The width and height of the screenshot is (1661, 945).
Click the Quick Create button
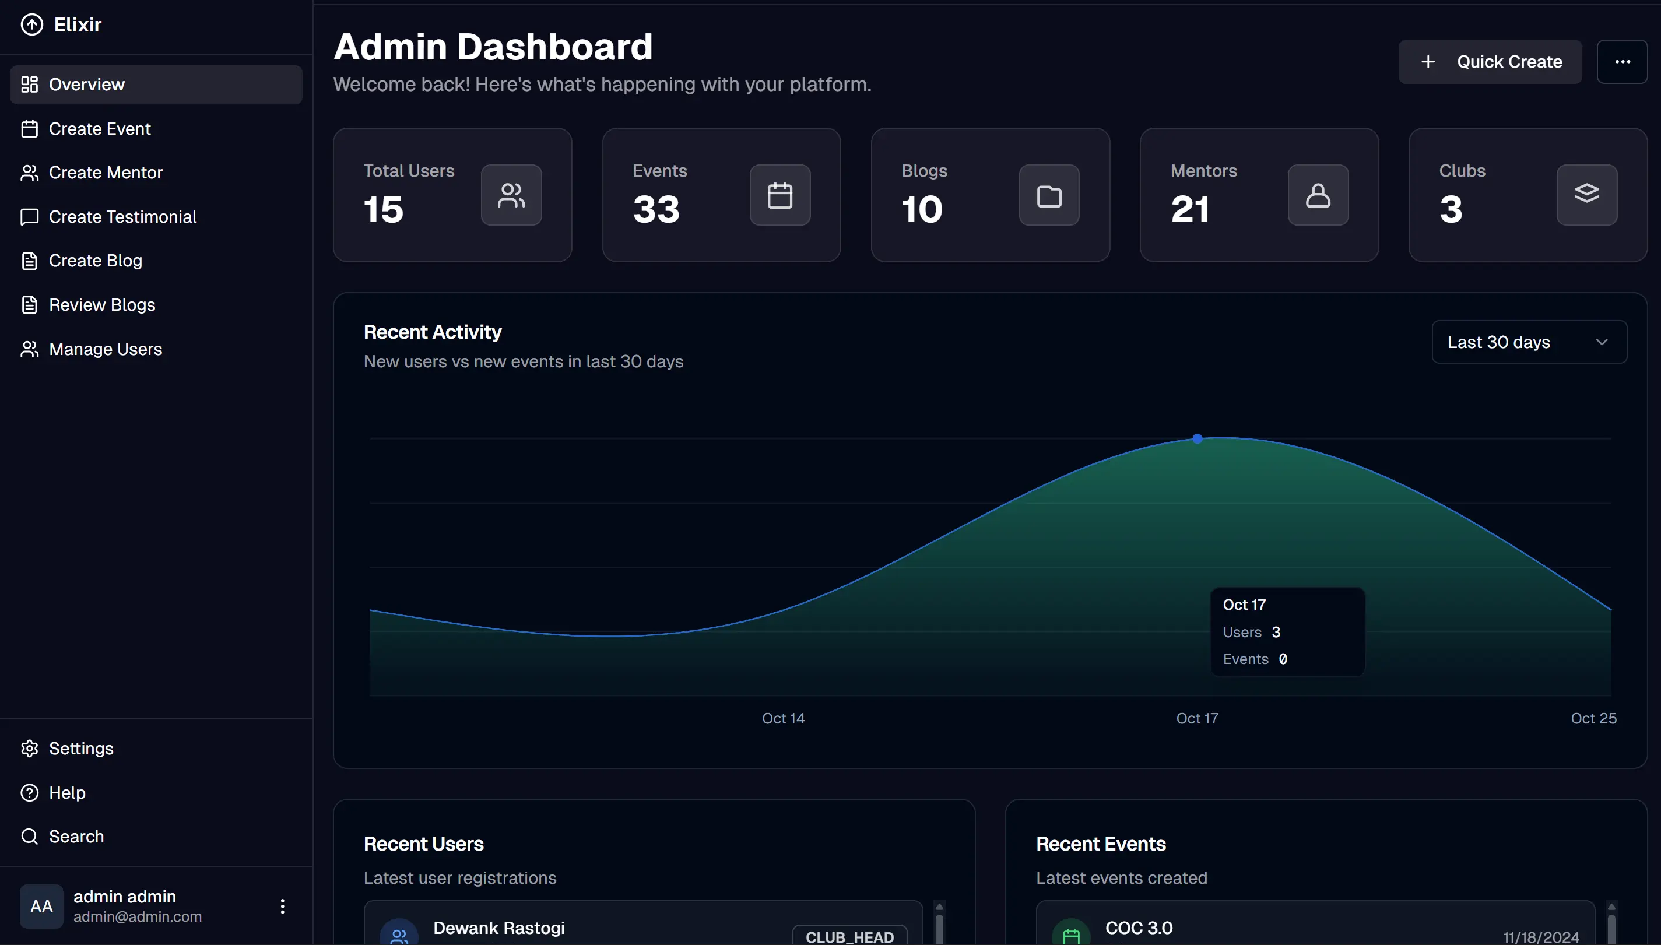1490,61
